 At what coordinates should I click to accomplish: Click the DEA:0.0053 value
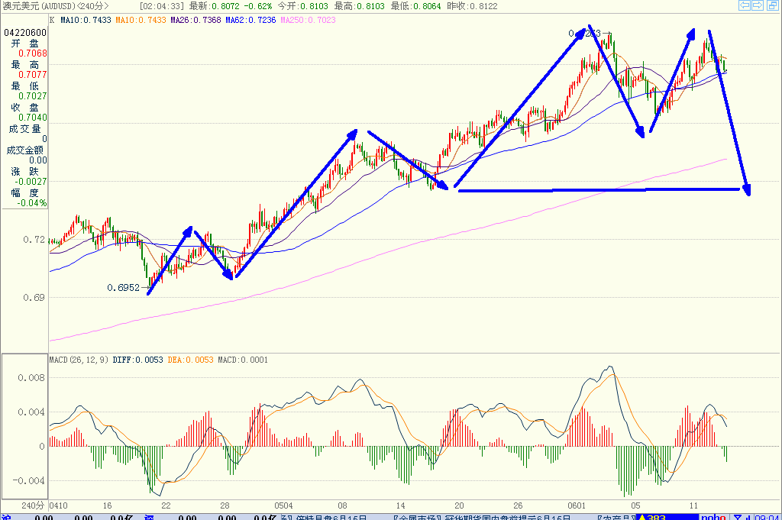190,360
